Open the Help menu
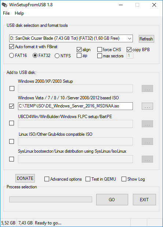 (x=19, y=13)
